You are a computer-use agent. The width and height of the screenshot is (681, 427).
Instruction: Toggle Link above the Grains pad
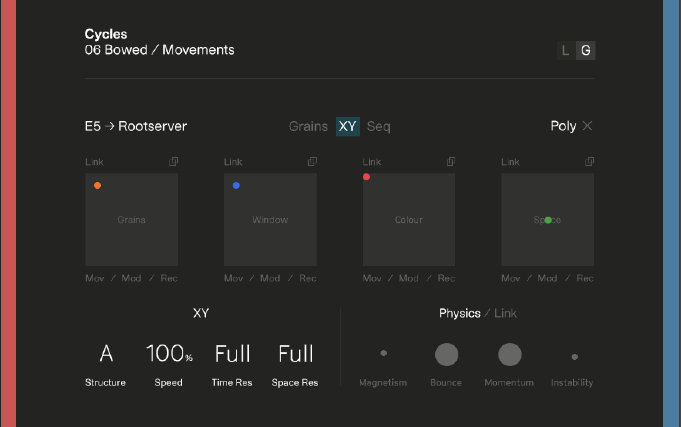pyautogui.click(x=94, y=162)
